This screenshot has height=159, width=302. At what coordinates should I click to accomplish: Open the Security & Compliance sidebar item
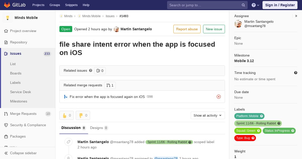coord(28,125)
